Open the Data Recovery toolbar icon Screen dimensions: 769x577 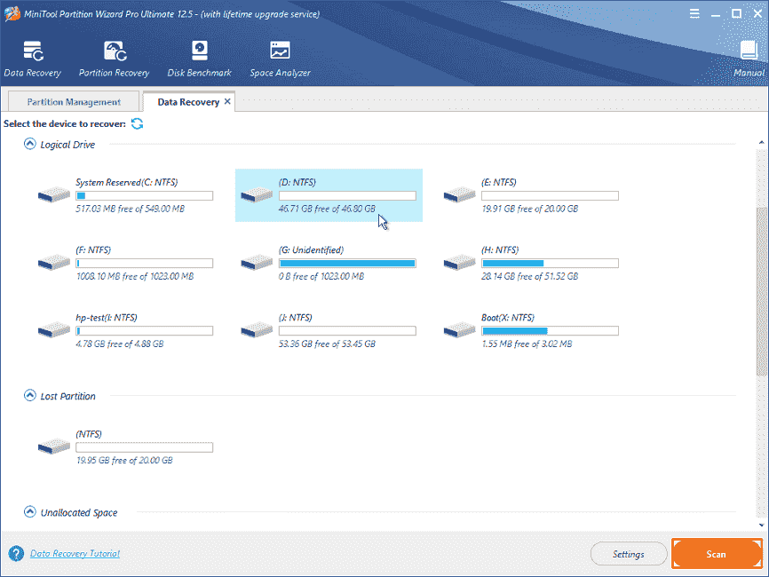click(33, 51)
